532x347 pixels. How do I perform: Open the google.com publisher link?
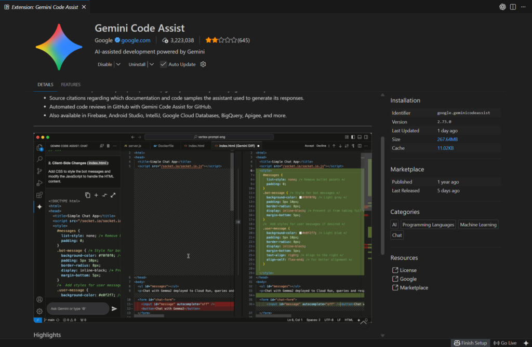pyautogui.click(x=136, y=40)
